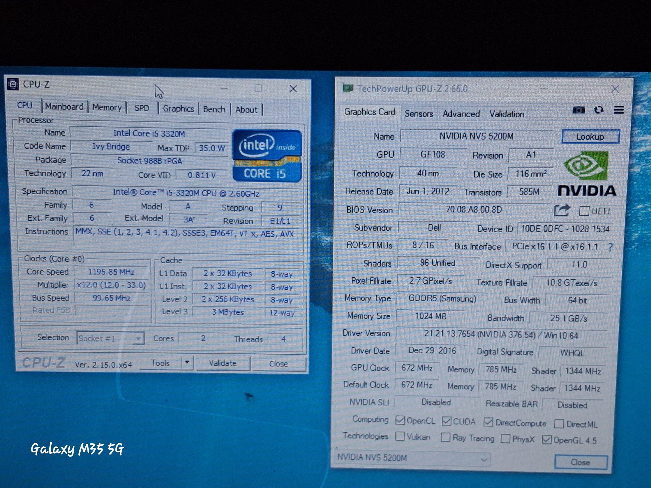Open the GPU-Z hamburger menu

[619, 110]
